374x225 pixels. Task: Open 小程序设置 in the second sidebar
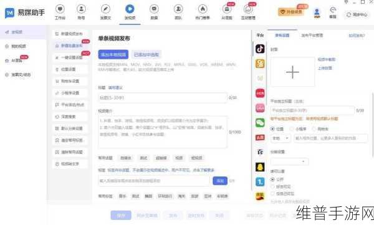coord(70,93)
